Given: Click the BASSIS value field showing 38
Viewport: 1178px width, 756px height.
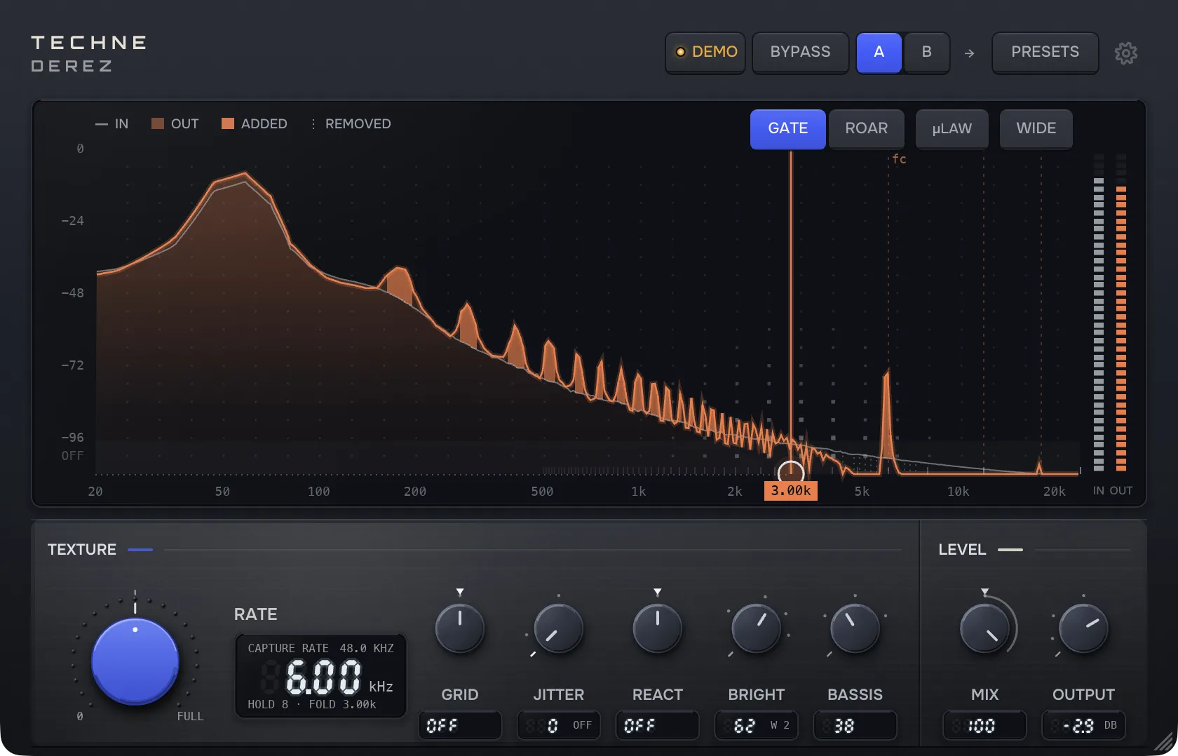Looking at the screenshot, I should (x=855, y=725).
